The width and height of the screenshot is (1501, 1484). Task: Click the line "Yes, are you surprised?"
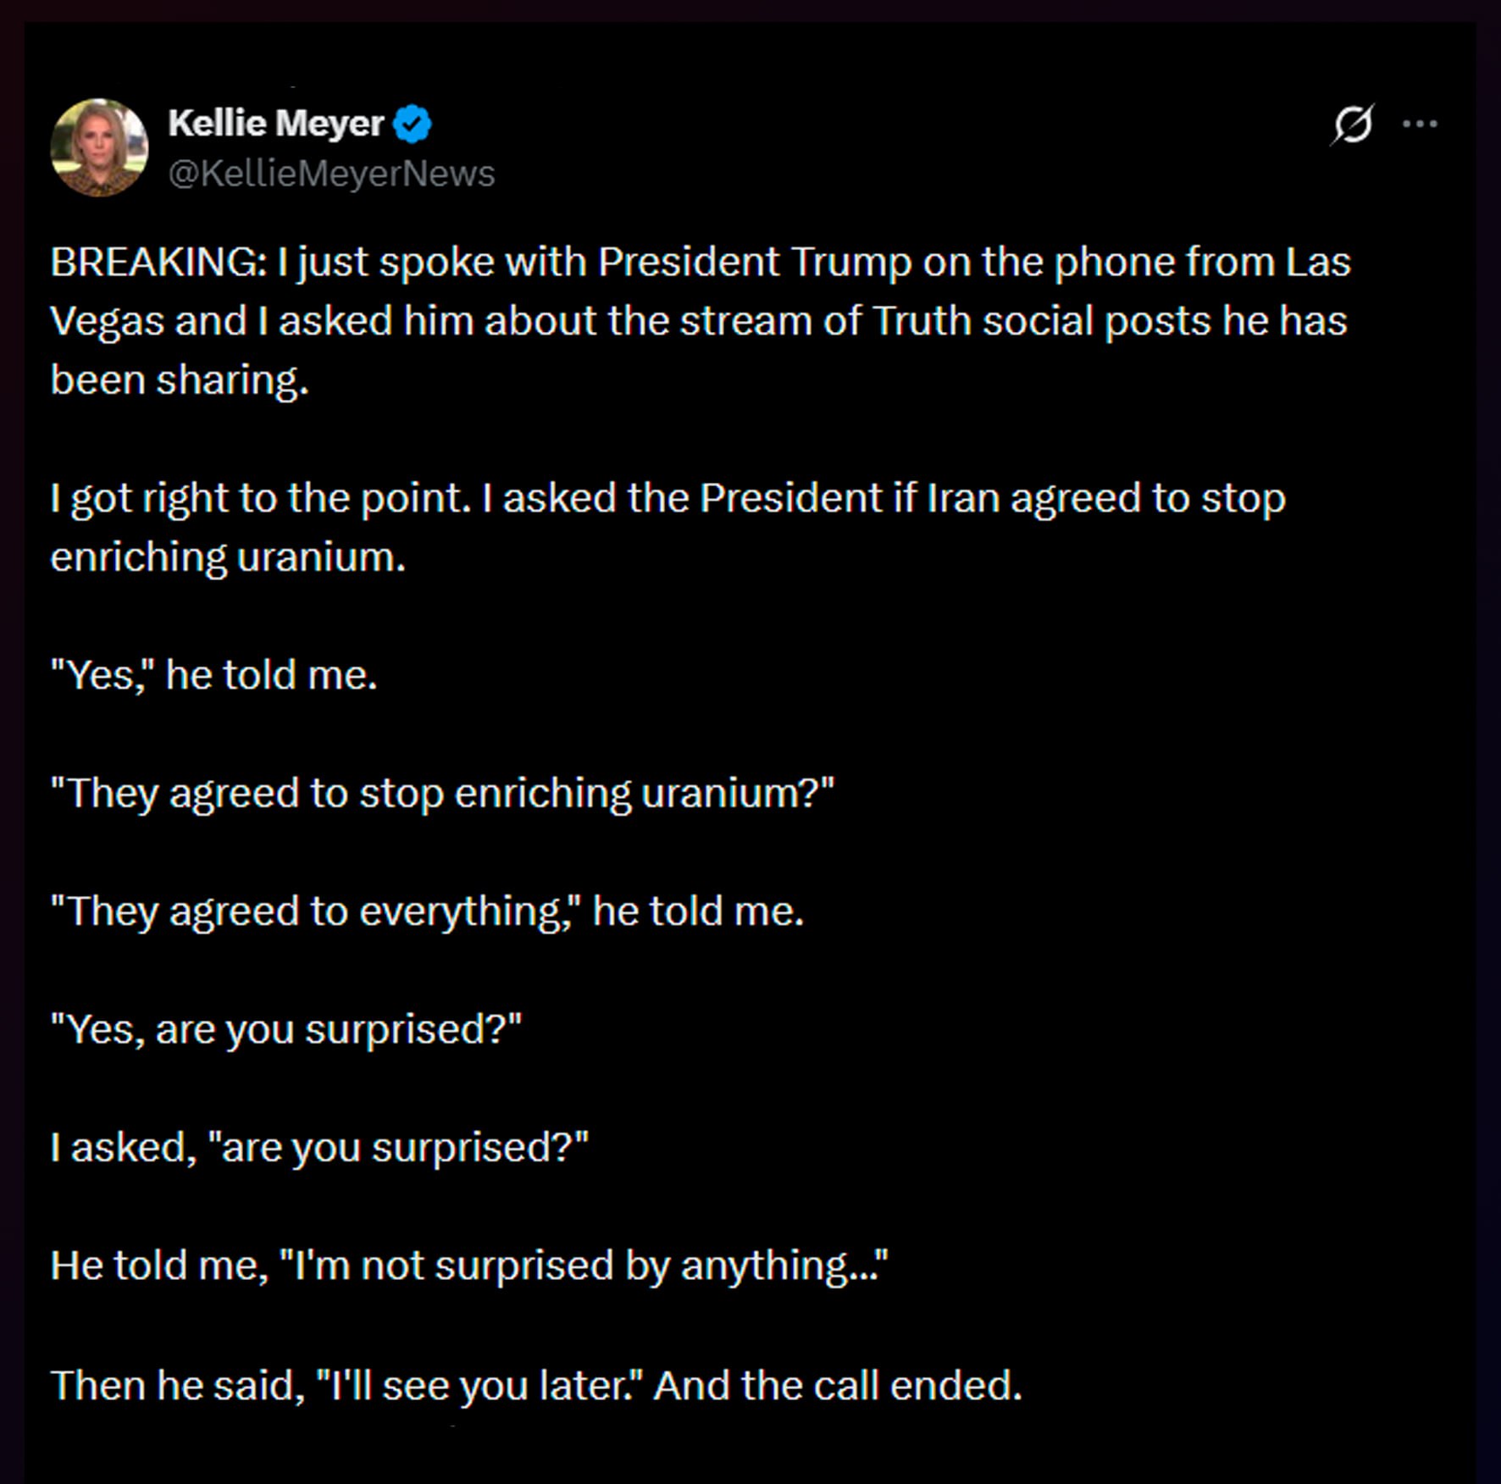pos(286,1030)
